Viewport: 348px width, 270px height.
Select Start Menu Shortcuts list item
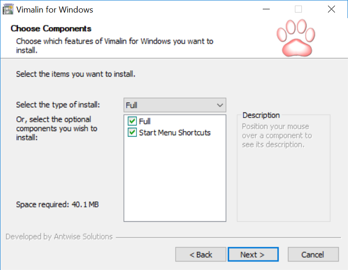[x=175, y=132]
